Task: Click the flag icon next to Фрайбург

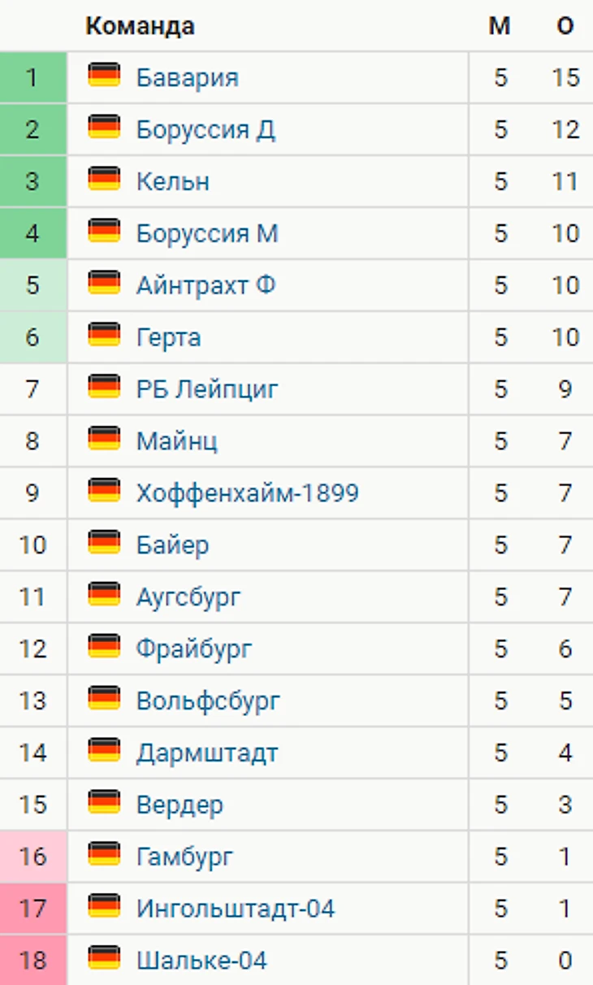Action: pos(104,648)
